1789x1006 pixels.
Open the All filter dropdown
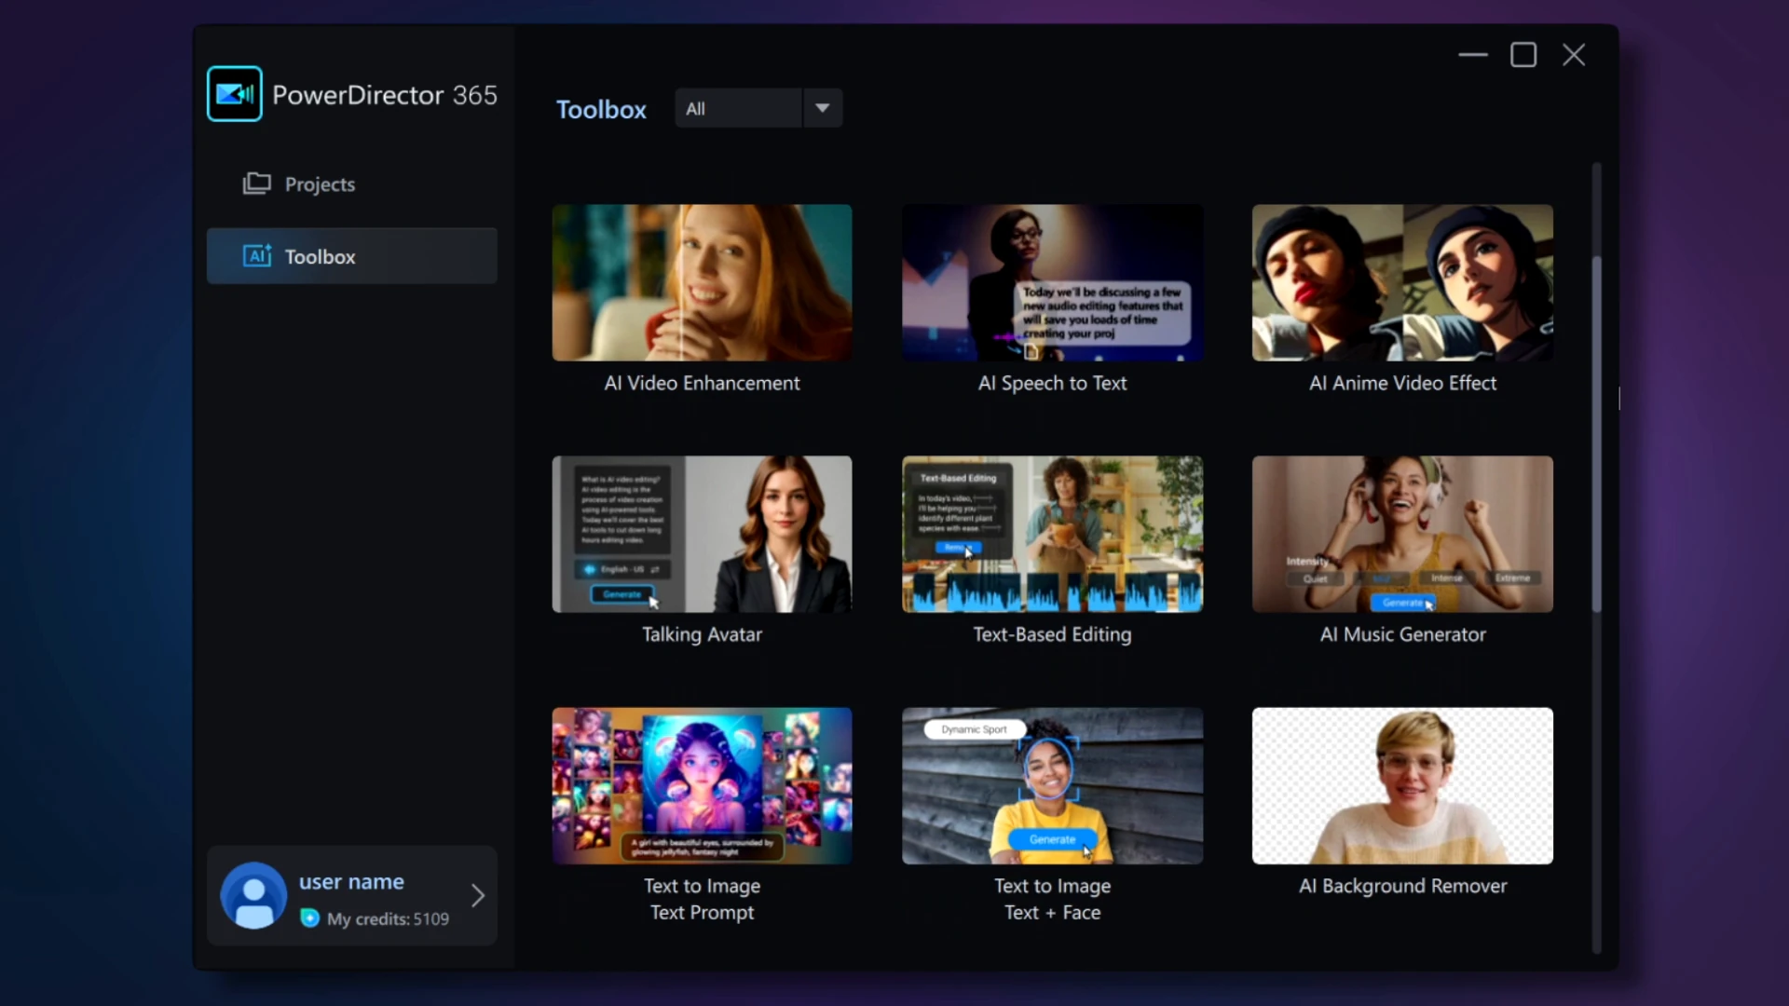758,108
